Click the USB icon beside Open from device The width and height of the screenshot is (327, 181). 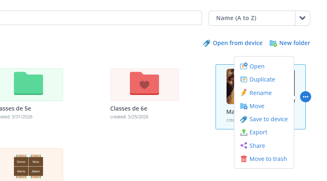tap(207, 43)
